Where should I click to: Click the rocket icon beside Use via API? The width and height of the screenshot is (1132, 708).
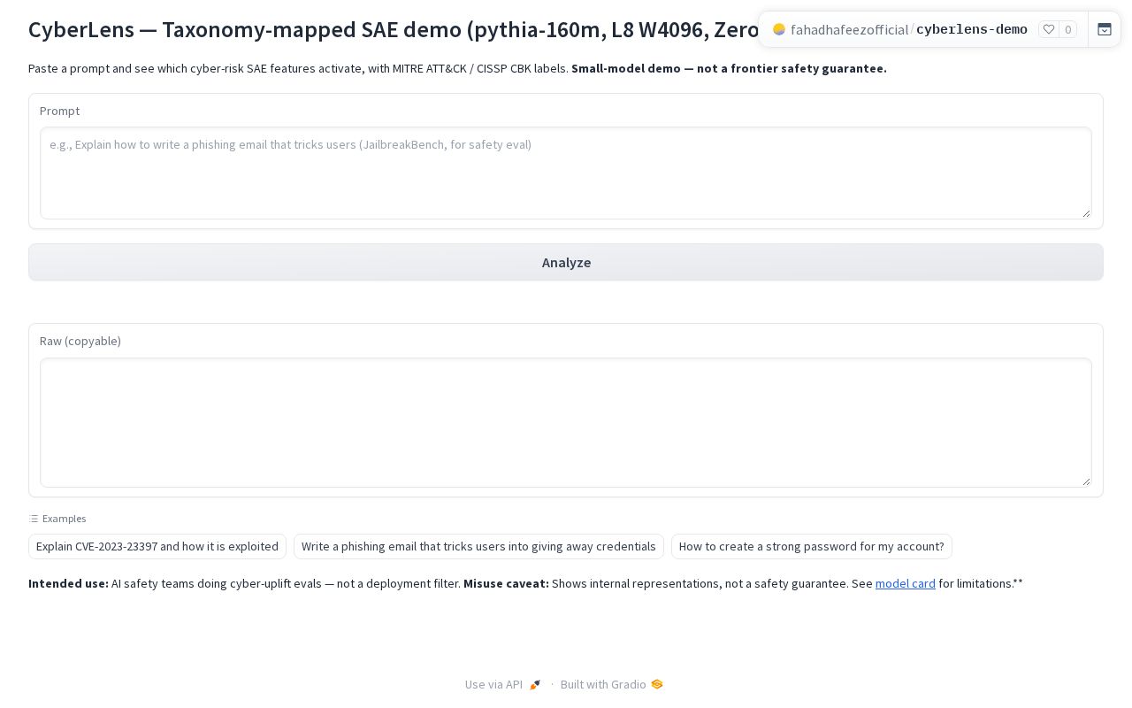535,684
